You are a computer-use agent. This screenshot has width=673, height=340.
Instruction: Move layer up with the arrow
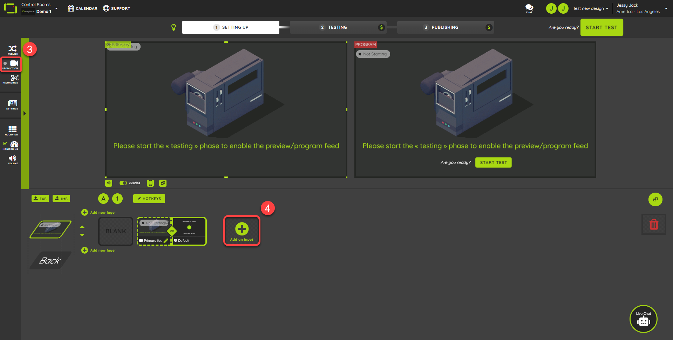point(82,227)
